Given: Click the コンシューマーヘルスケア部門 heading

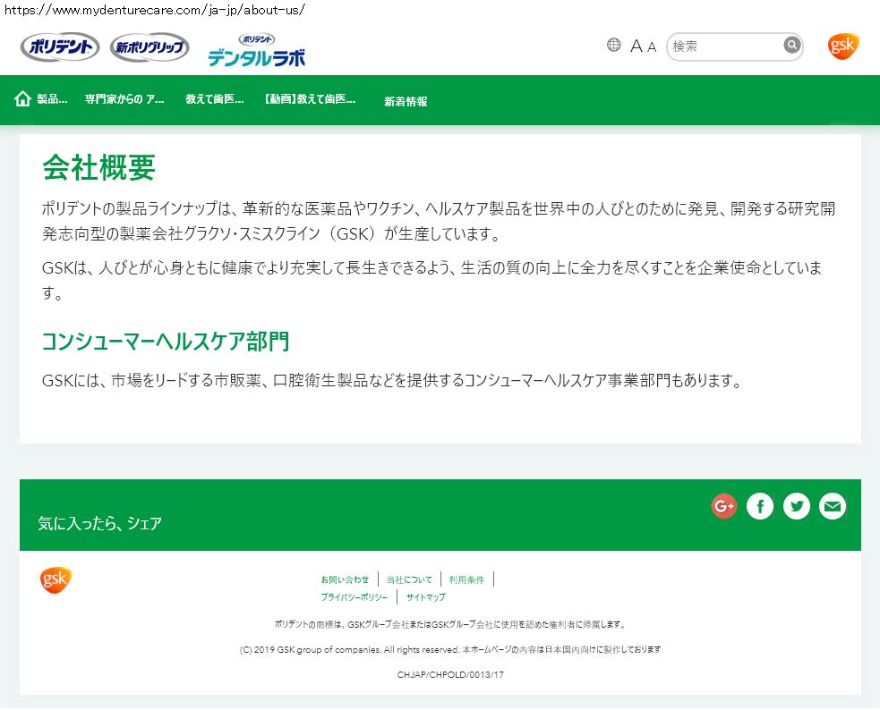Looking at the screenshot, I should [x=166, y=342].
